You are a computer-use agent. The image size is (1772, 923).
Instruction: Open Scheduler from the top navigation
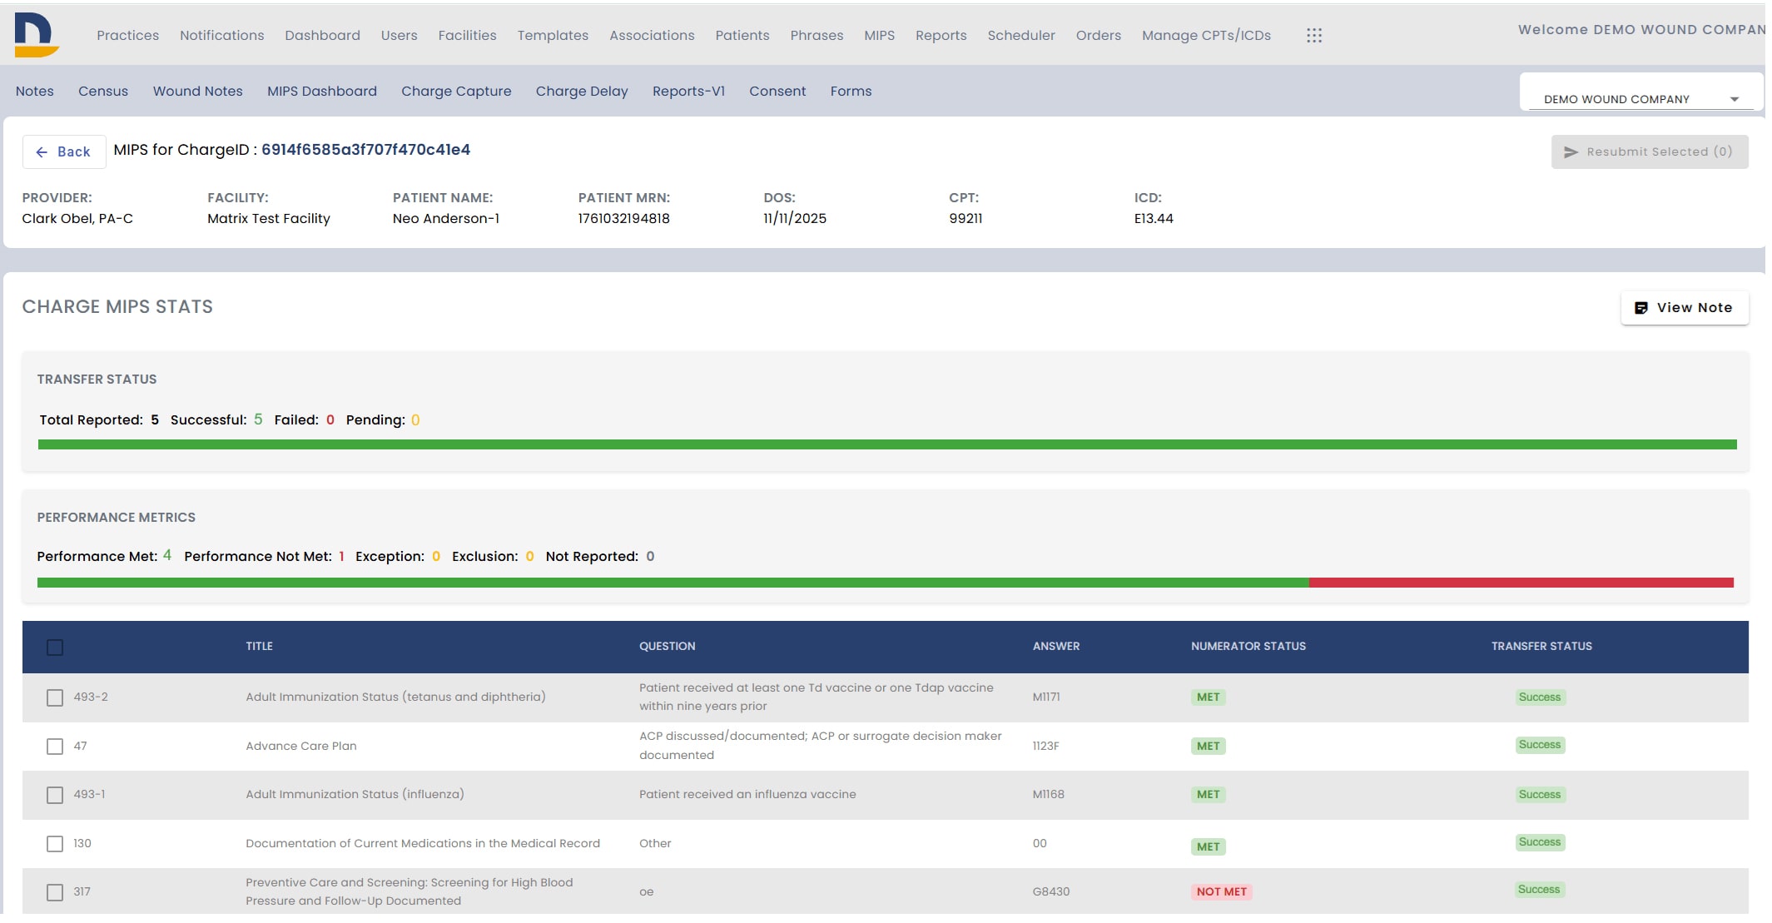coord(1021,35)
